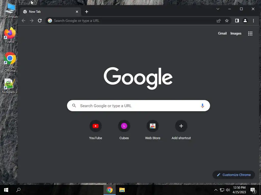Select the Firefox desktop shortcut

pyautogui.click(x=10, y=35)
